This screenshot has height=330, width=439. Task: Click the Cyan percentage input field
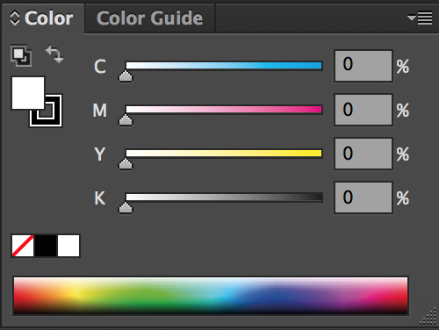[363, 66]
